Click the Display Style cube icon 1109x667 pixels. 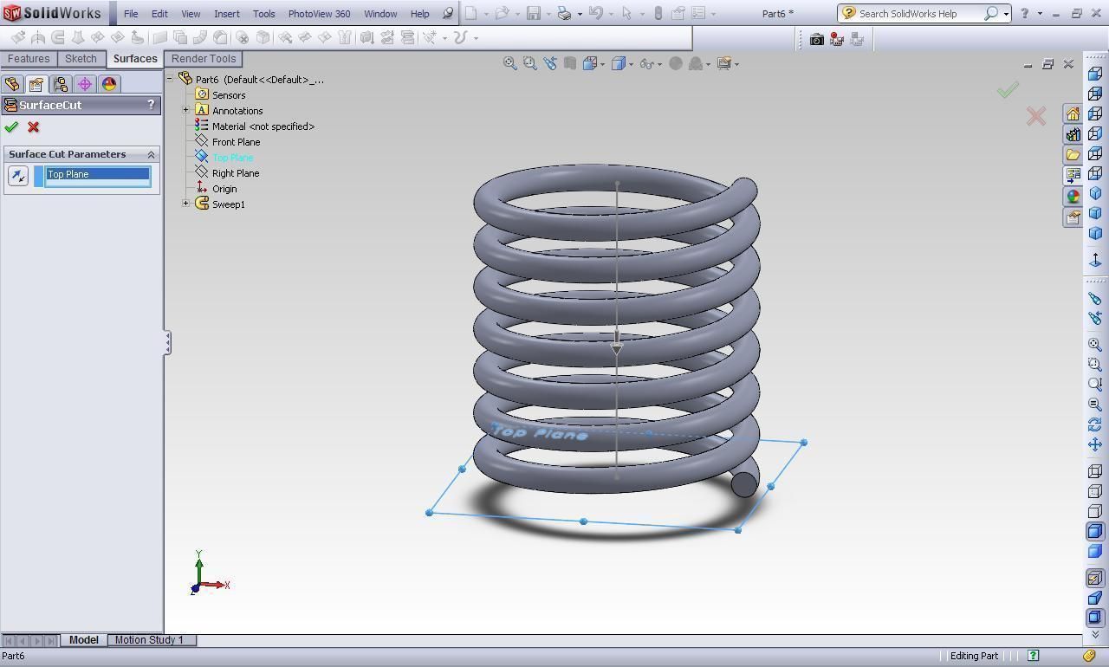tap(617, 62)
